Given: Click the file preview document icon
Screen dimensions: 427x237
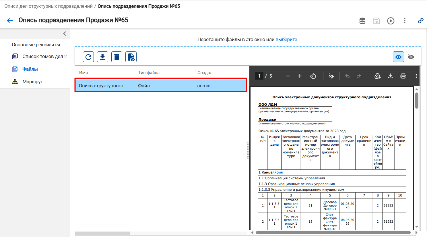Looking at the screenshot, I should click(131, 57).
